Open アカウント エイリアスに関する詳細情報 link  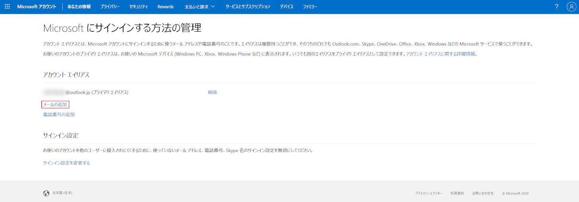coord(441,54)
